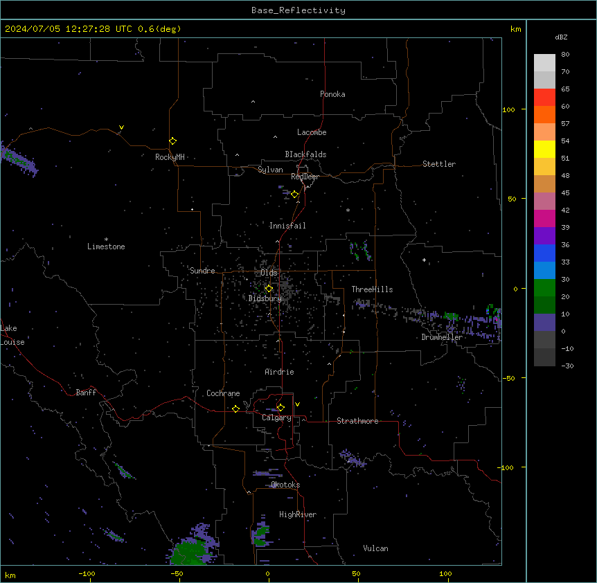Select the purple swatch between 39 and 36 dBZ

click(544, 235)
